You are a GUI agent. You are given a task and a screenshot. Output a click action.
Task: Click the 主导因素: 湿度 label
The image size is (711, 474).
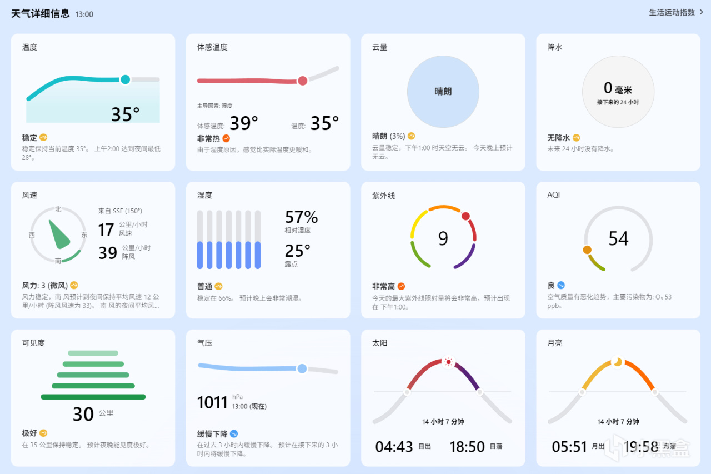214,106
